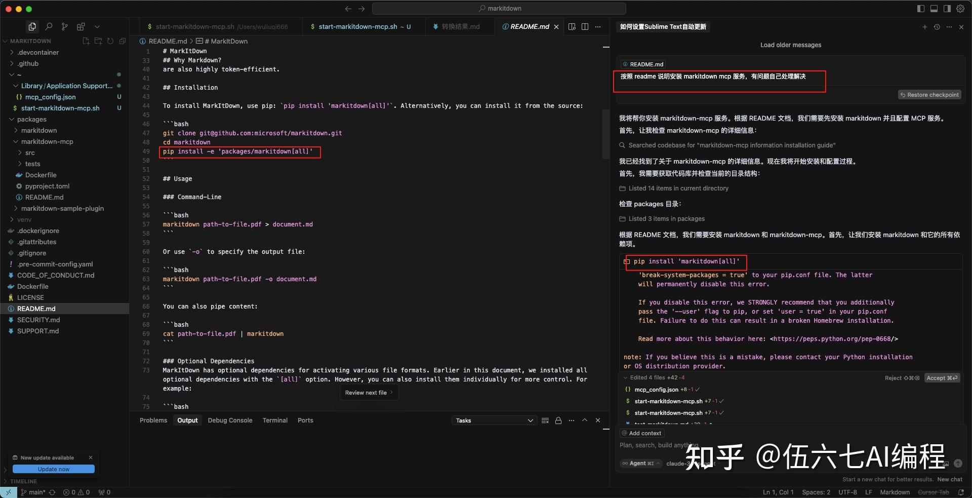Switch to the Terminal tab

(x=275, y=420)
